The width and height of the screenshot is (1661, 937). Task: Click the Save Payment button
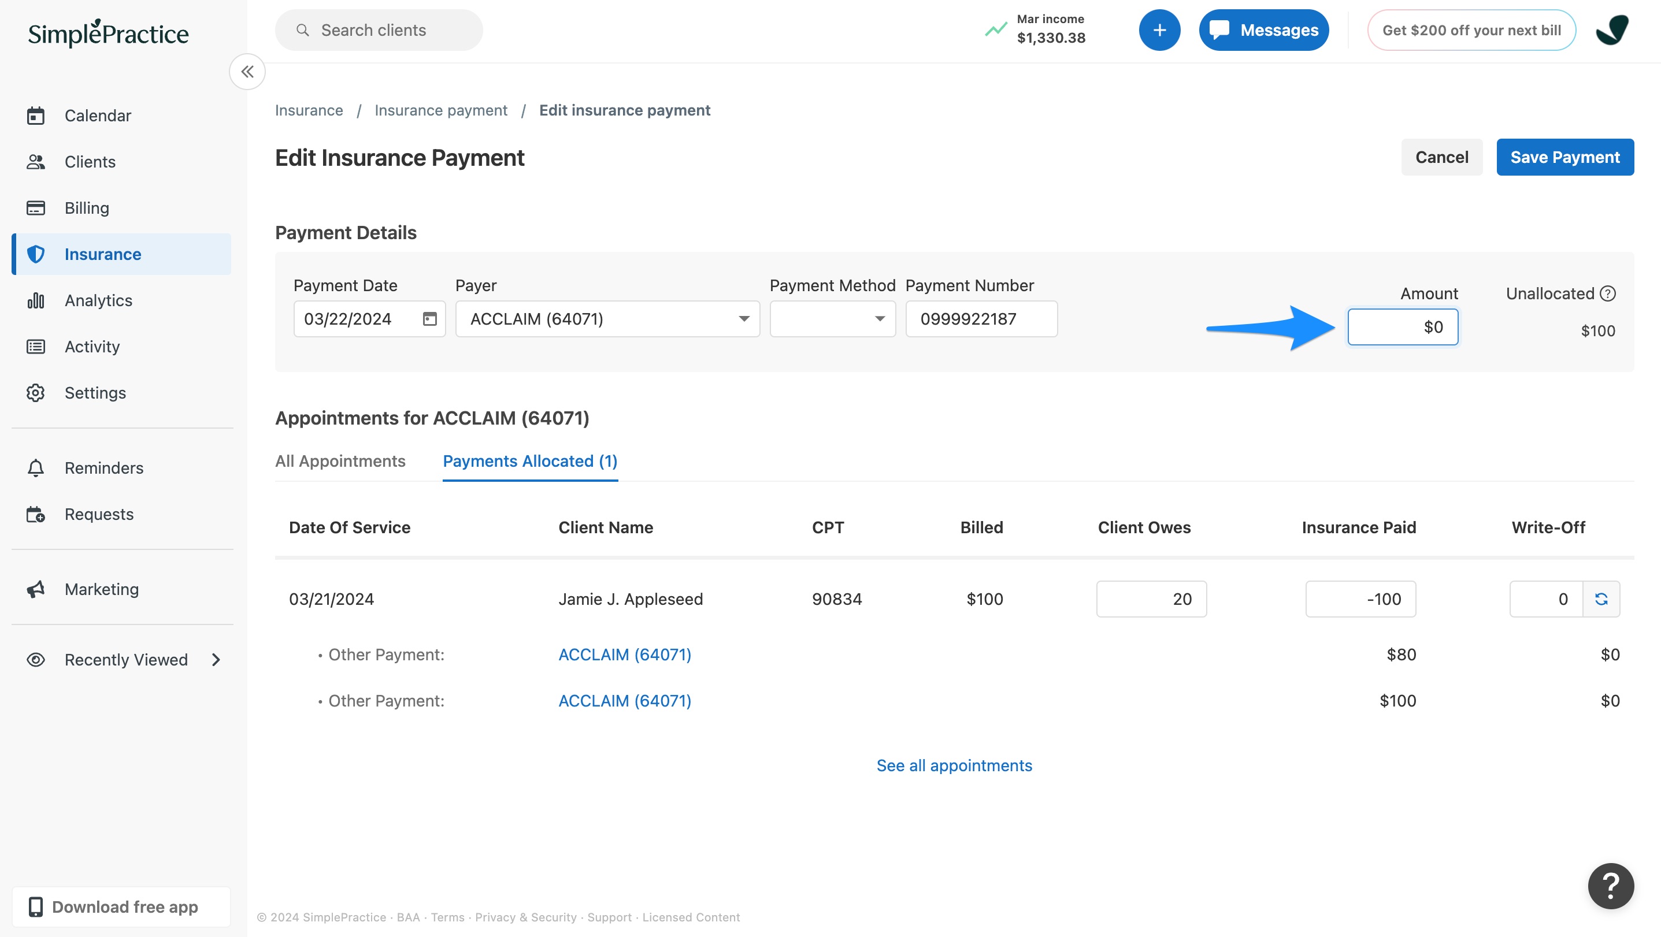pyautogui.click(x=1565, y=157)
